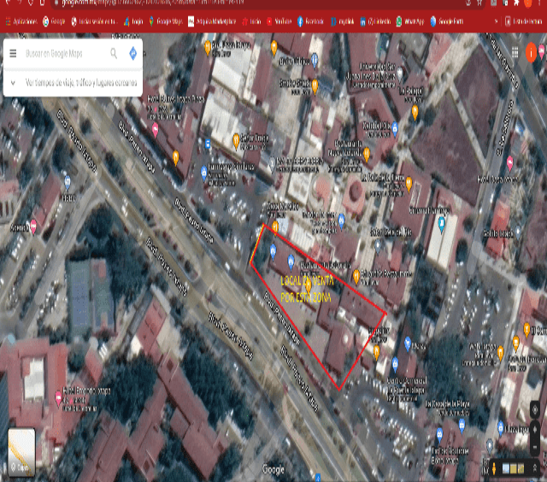Open the LinkedIn bookmark

pos(375,21)
